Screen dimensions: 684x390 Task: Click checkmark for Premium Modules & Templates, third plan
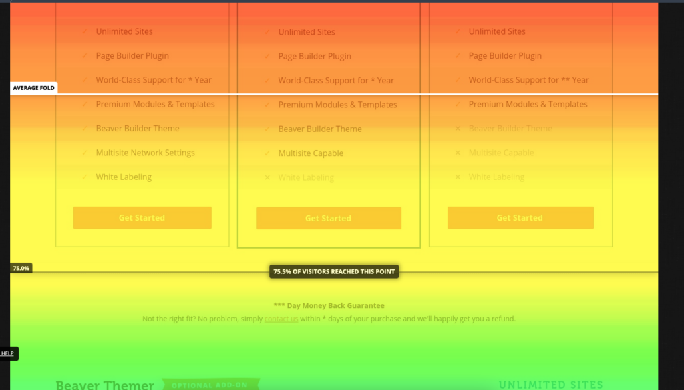[457, 104]
